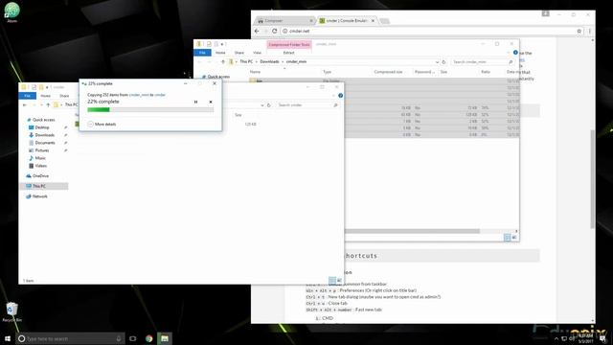Select Downloads in navigation pane
This screenshot has height=345, width=613.
click(44, 135)
